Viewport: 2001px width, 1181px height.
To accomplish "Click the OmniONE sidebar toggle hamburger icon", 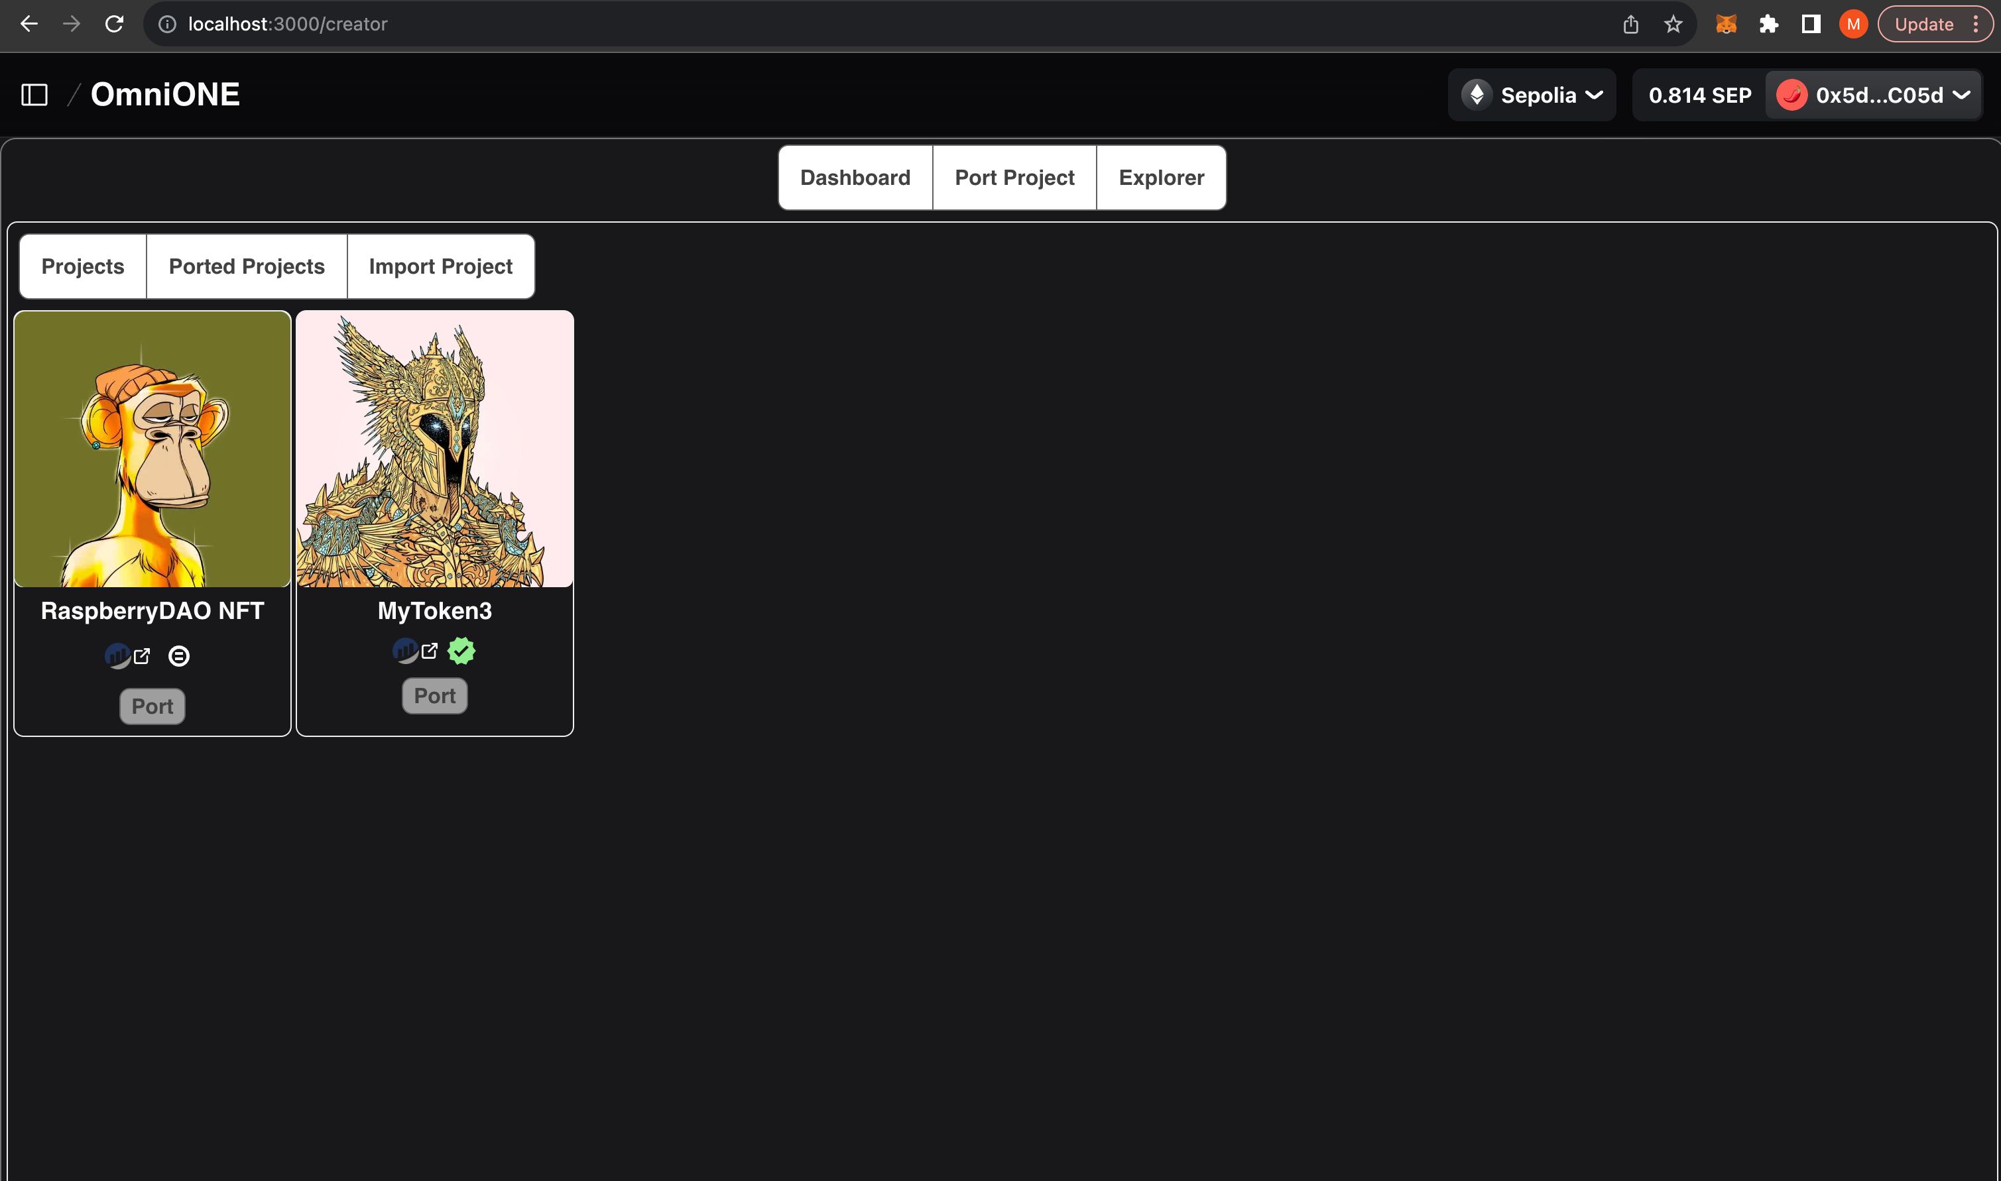I will point(34,94).
